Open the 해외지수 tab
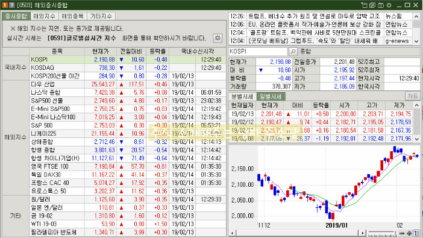 pyautogui.click(x=44, y=16)
